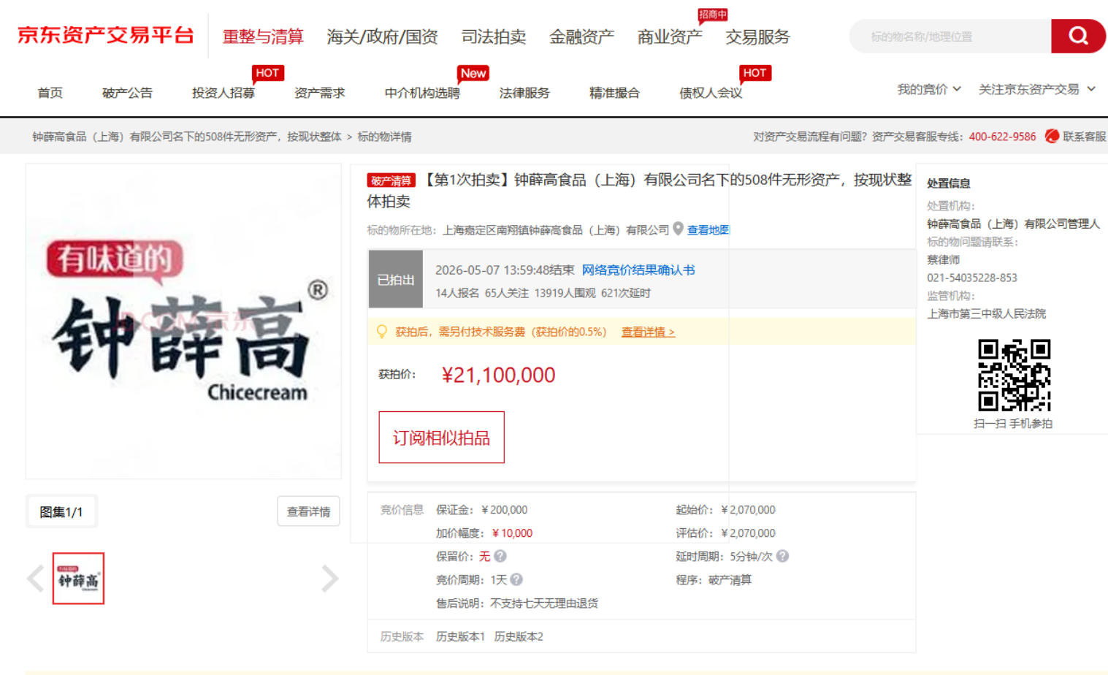This screenshot has height=675, width=1108.
Task: Click the red search magnifier button
Action: (x=1078, y=36)
